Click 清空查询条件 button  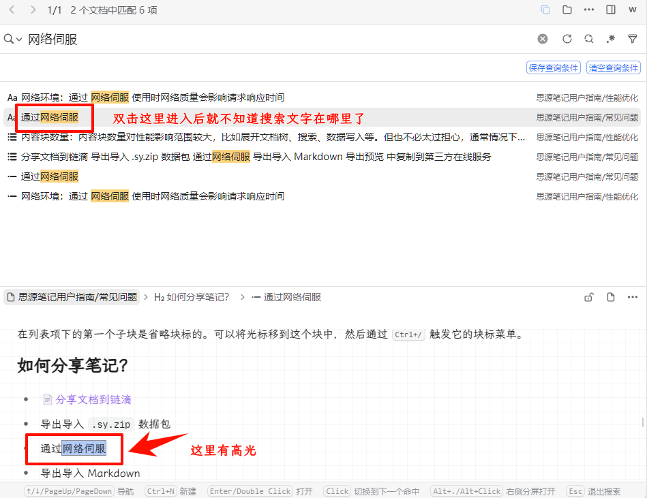(613, 67)
